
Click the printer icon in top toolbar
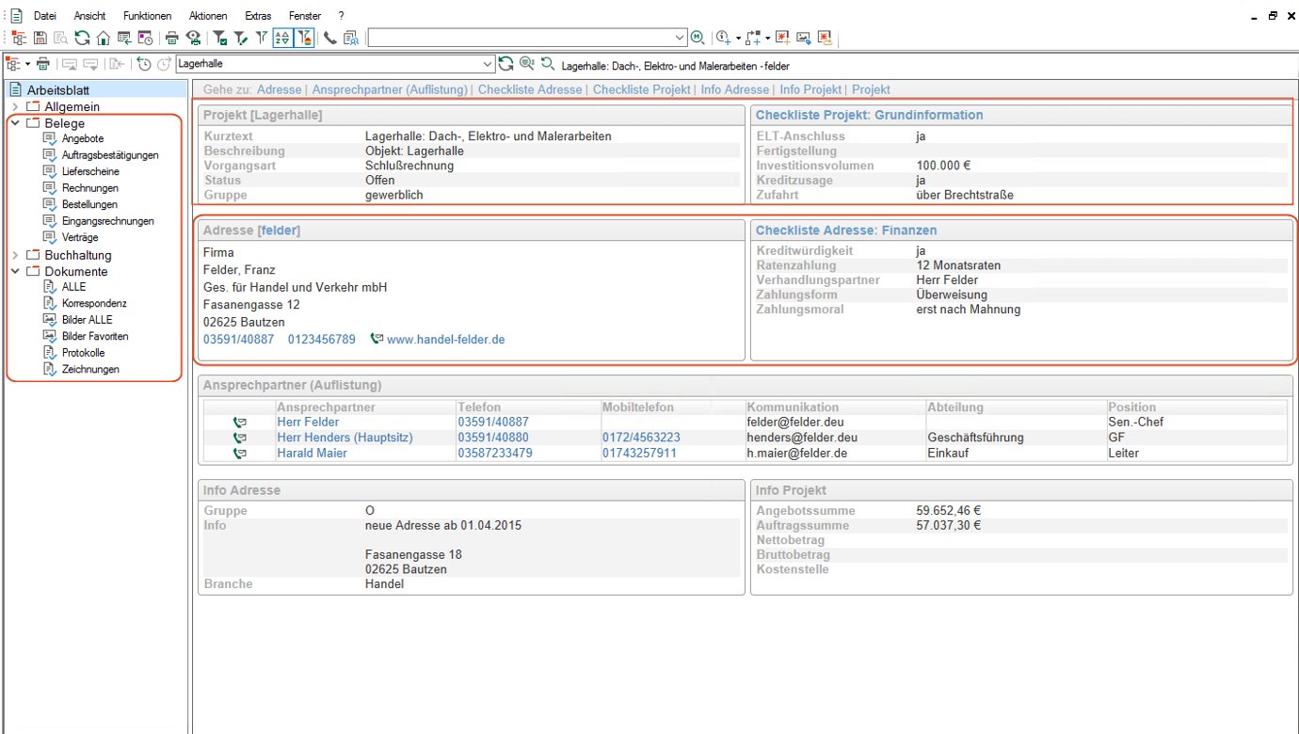pyautogui.click(x=172, y=38)
